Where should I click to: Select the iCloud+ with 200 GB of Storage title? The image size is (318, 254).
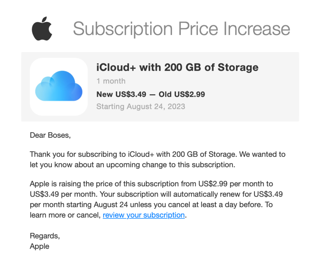(x=177, y=67)
